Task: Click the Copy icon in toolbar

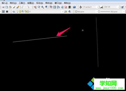Action: pyautogui.click(x=7, y=7)
